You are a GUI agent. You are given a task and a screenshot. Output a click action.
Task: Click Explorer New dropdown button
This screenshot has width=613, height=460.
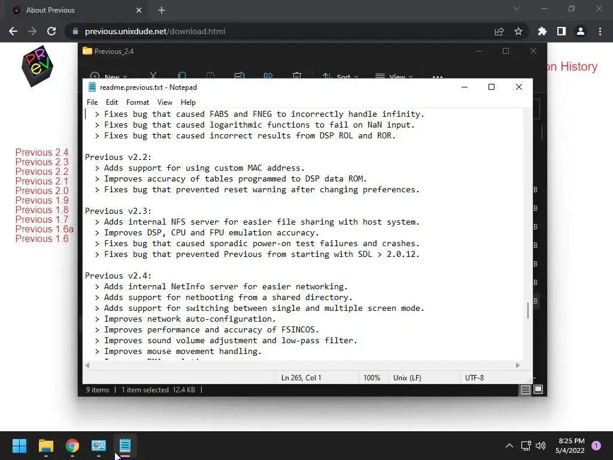pos(108,75)
